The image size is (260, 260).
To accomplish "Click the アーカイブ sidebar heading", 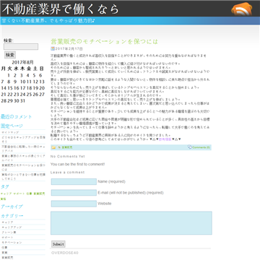I will pos(12,207).
